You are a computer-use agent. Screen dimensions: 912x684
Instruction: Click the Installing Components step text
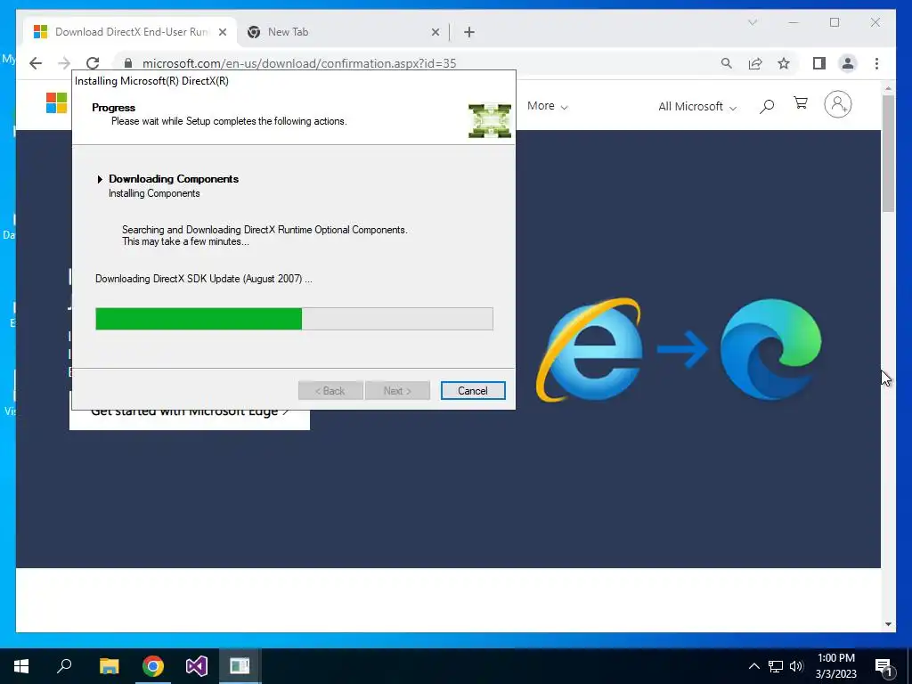click(154, 193)
